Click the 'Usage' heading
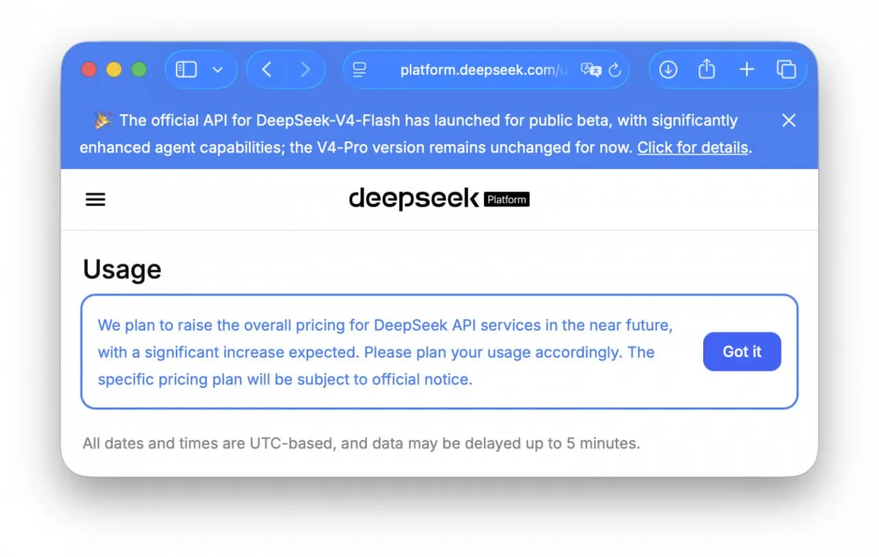Screen dimensions: 879x557 122,269
